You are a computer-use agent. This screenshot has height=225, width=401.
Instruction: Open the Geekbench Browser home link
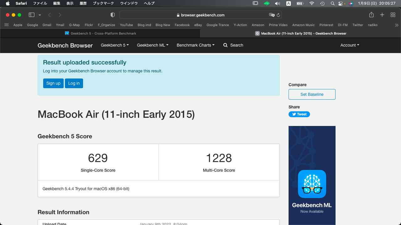[x=65, y=45]
